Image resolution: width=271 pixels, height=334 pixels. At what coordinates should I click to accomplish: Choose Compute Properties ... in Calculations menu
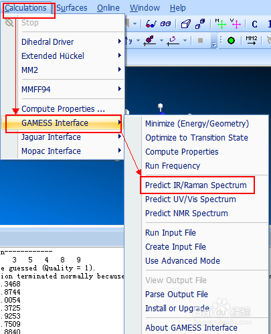coord(63,109)
